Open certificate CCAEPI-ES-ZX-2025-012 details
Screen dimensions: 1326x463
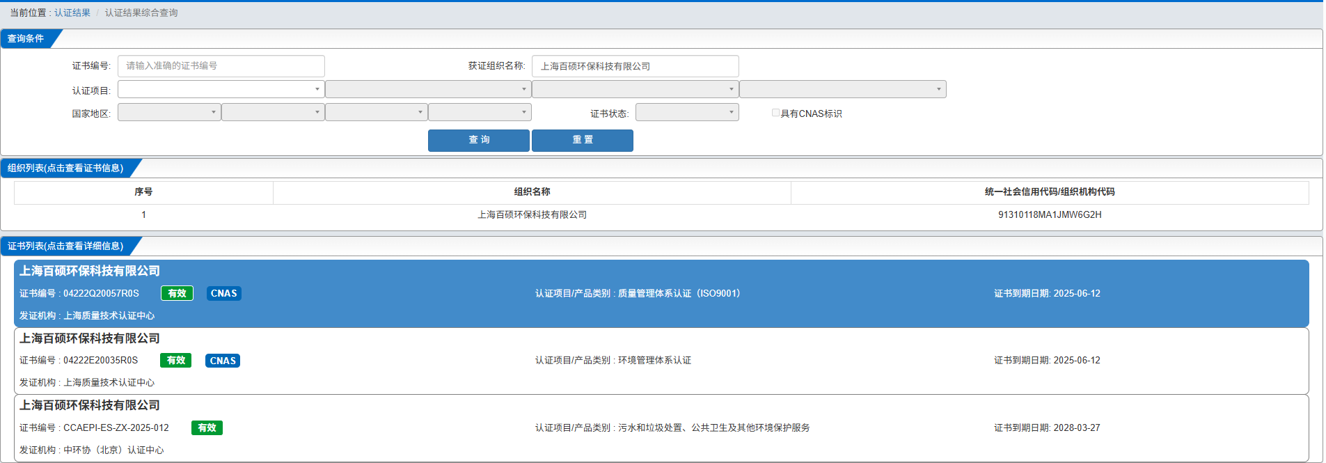(x=661, y=428)
